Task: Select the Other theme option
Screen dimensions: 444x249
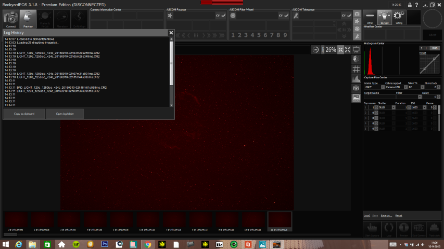Action: (370, 17)
